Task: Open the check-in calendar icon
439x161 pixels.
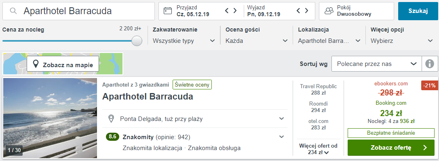Action: tap(167, 11)
